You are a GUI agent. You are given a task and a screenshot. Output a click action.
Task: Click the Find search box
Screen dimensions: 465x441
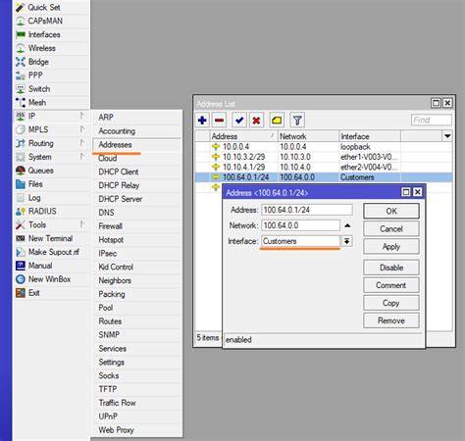[432, 121]
